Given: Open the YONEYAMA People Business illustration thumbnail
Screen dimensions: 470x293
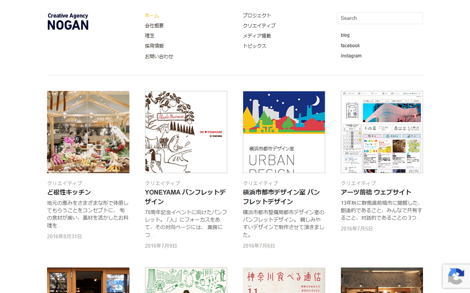Looking at the screenshot, I should (186, 132).
